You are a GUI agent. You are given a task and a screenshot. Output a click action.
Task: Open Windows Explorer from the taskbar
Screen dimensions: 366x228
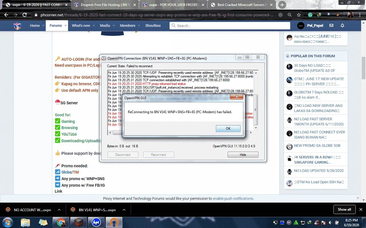click(x=25, y=222)
